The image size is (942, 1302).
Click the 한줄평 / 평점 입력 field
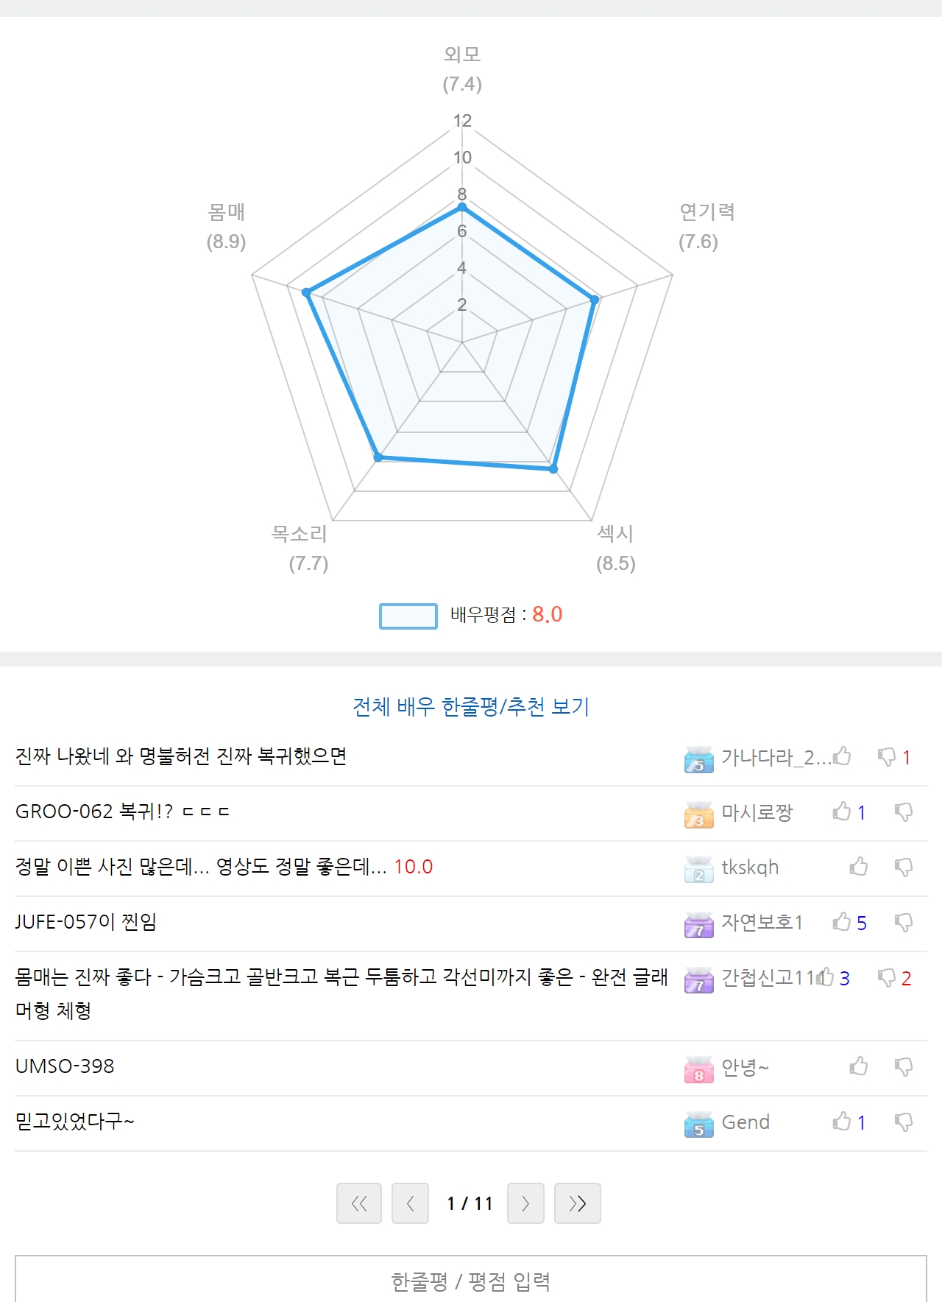tap(471, 1281)
